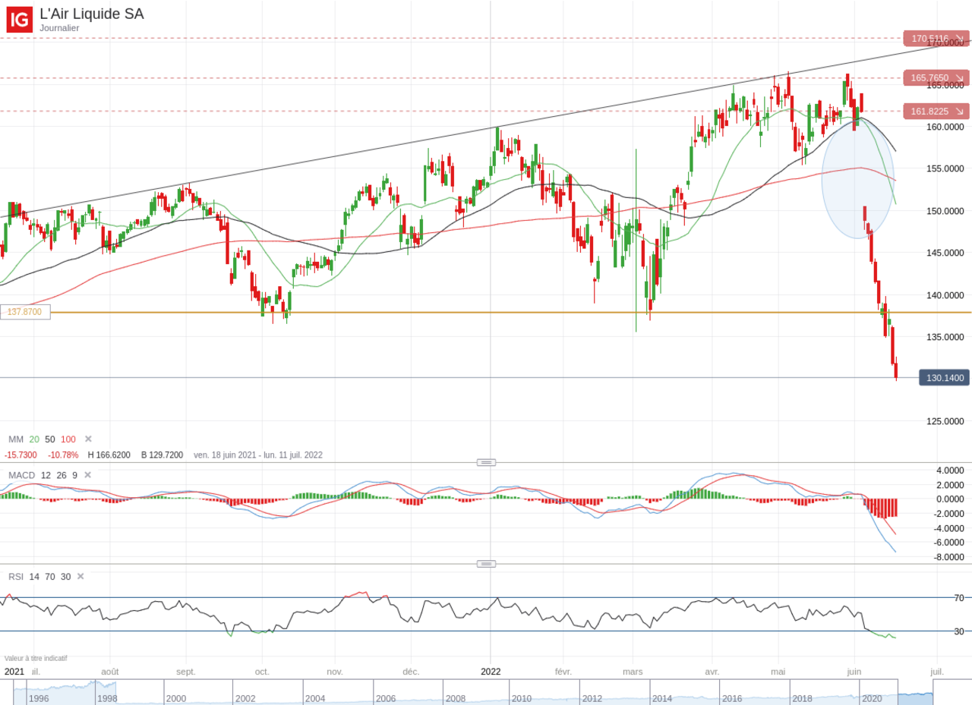The width and height of the screenshot is (972, 705).
Task: Click the navigator selected range at far right
Action: point(915,692)
